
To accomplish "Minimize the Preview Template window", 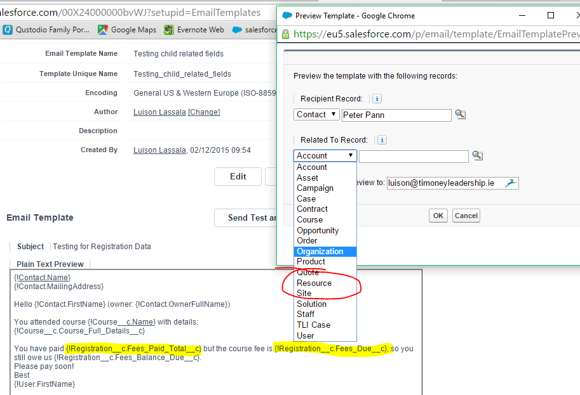I will (x=522, y=15).
